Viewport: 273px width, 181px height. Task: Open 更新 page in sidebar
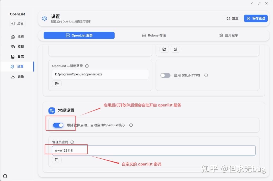tap(17, 77)
